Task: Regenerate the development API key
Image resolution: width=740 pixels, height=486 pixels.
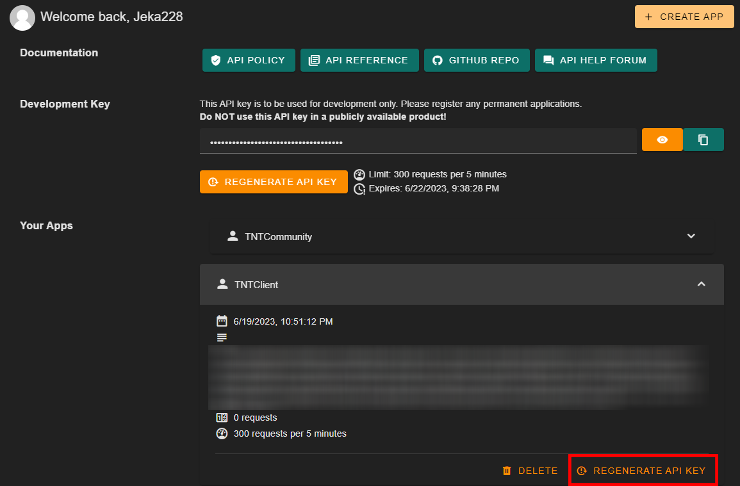Action: tap(274, 182)
